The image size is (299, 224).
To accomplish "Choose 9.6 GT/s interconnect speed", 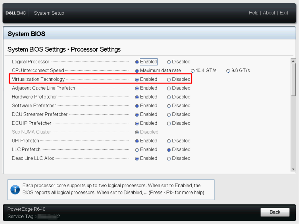I will (228, 71).
